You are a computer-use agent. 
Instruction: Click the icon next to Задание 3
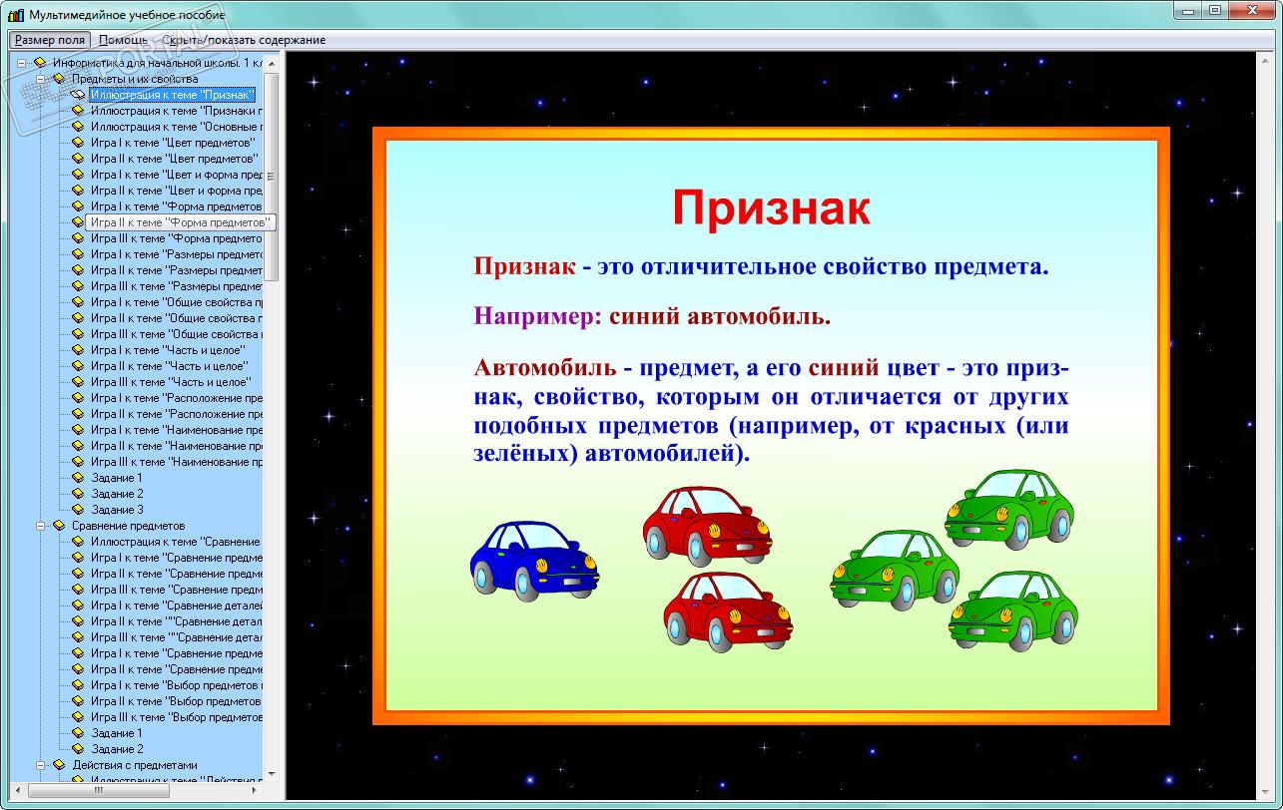[x=78, y=510]
